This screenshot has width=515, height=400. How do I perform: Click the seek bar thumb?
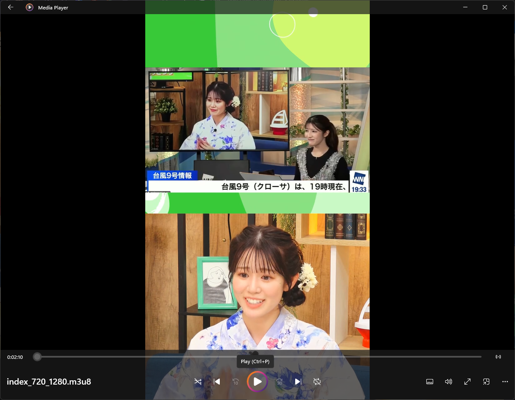coord(37,357)
